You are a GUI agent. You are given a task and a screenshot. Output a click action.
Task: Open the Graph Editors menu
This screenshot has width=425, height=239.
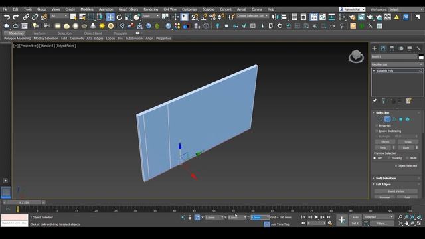coord(128,9)
